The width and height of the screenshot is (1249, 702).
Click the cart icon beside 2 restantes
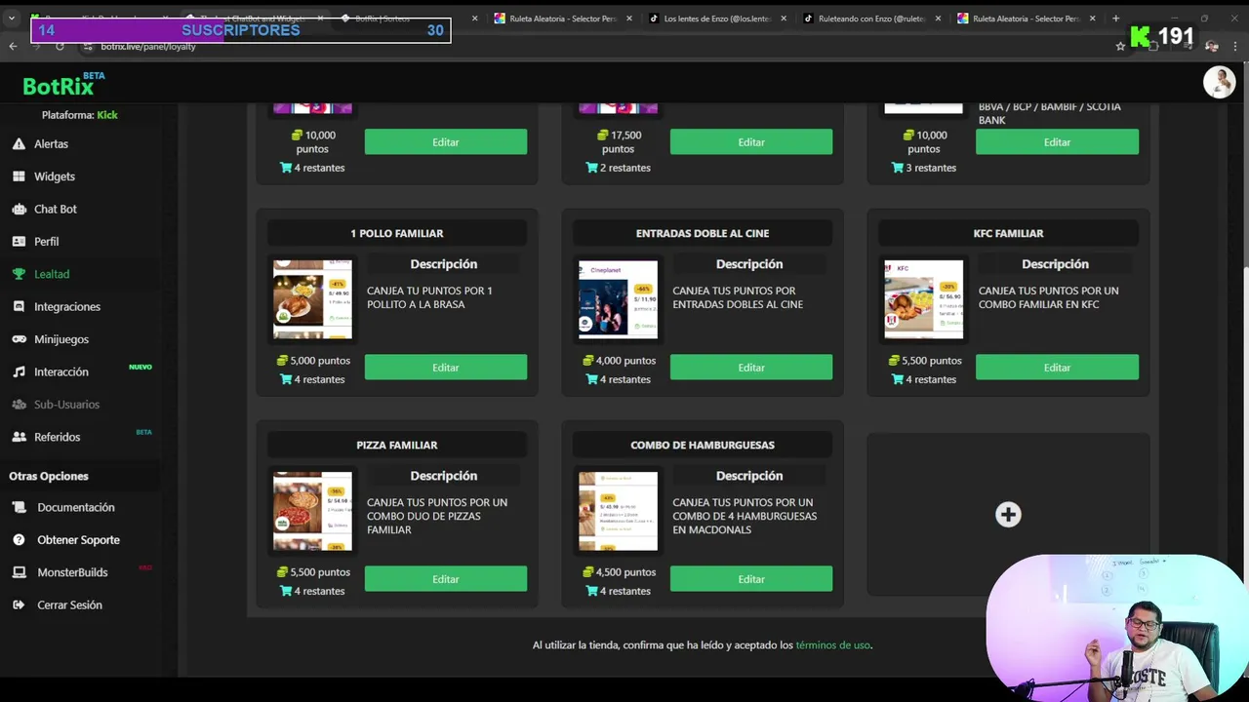click(592, 168)
